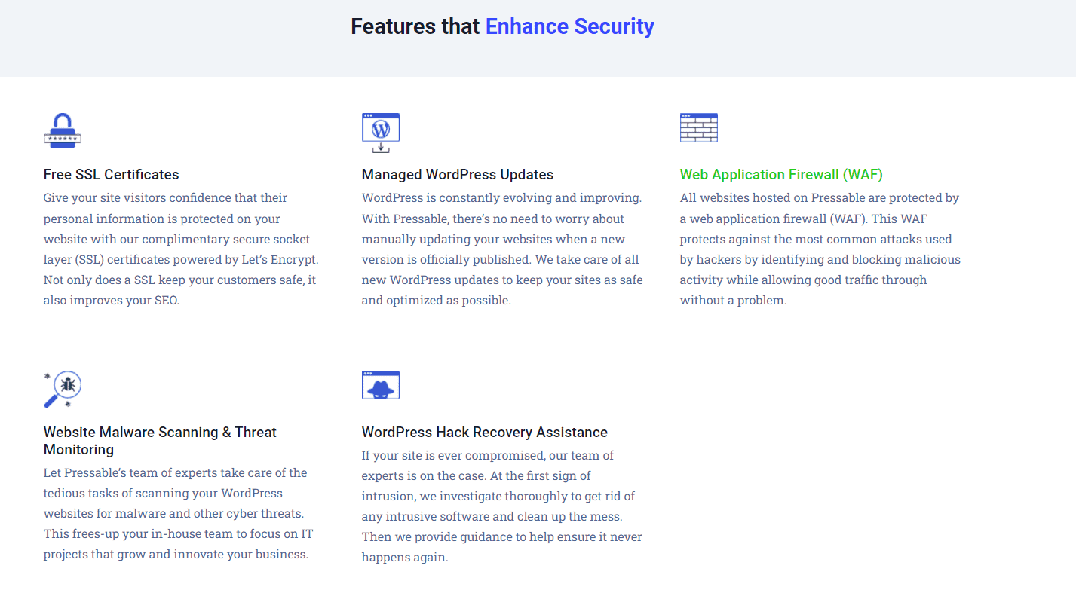The width and height of the screenshot is (1076, 593).
Task: Click the brick wall firewall icon
Action: (698, 128)
